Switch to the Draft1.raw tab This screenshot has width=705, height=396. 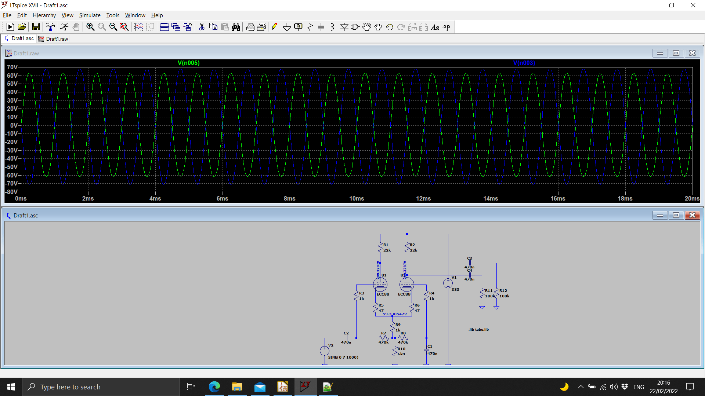click(54, 39)
